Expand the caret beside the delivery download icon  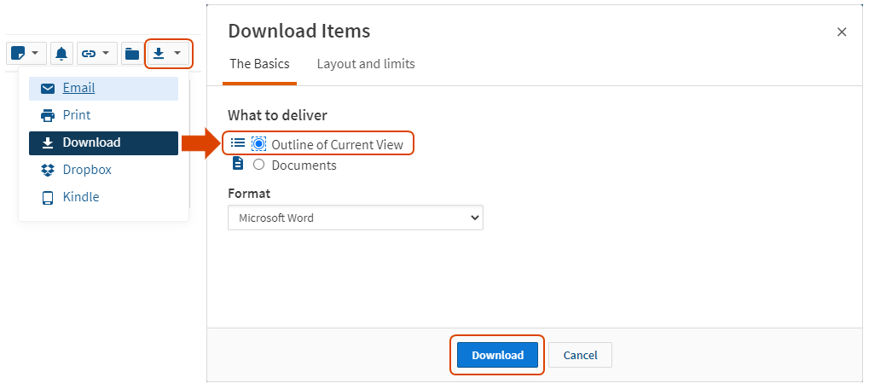pos(177,54)
